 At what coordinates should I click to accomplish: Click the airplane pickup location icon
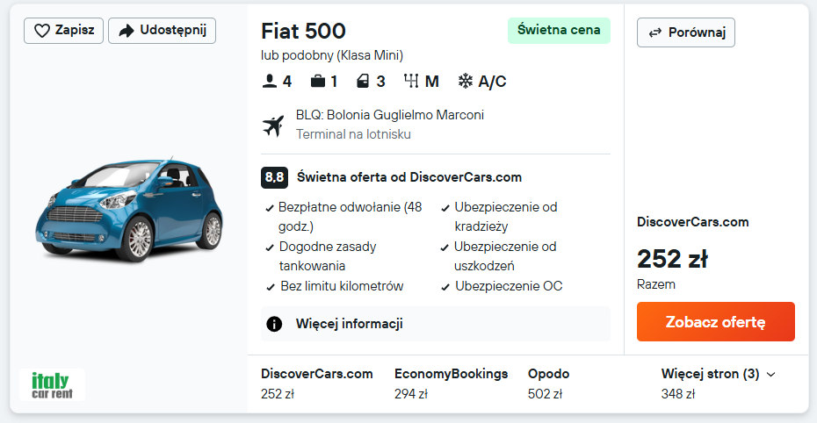tap(273, 125)
